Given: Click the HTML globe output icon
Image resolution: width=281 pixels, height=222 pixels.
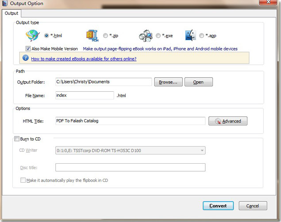Looking at the screenshot, I should click(33, 36).
